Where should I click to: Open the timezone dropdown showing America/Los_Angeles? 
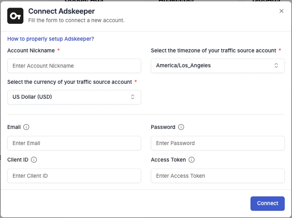[218, 66]
